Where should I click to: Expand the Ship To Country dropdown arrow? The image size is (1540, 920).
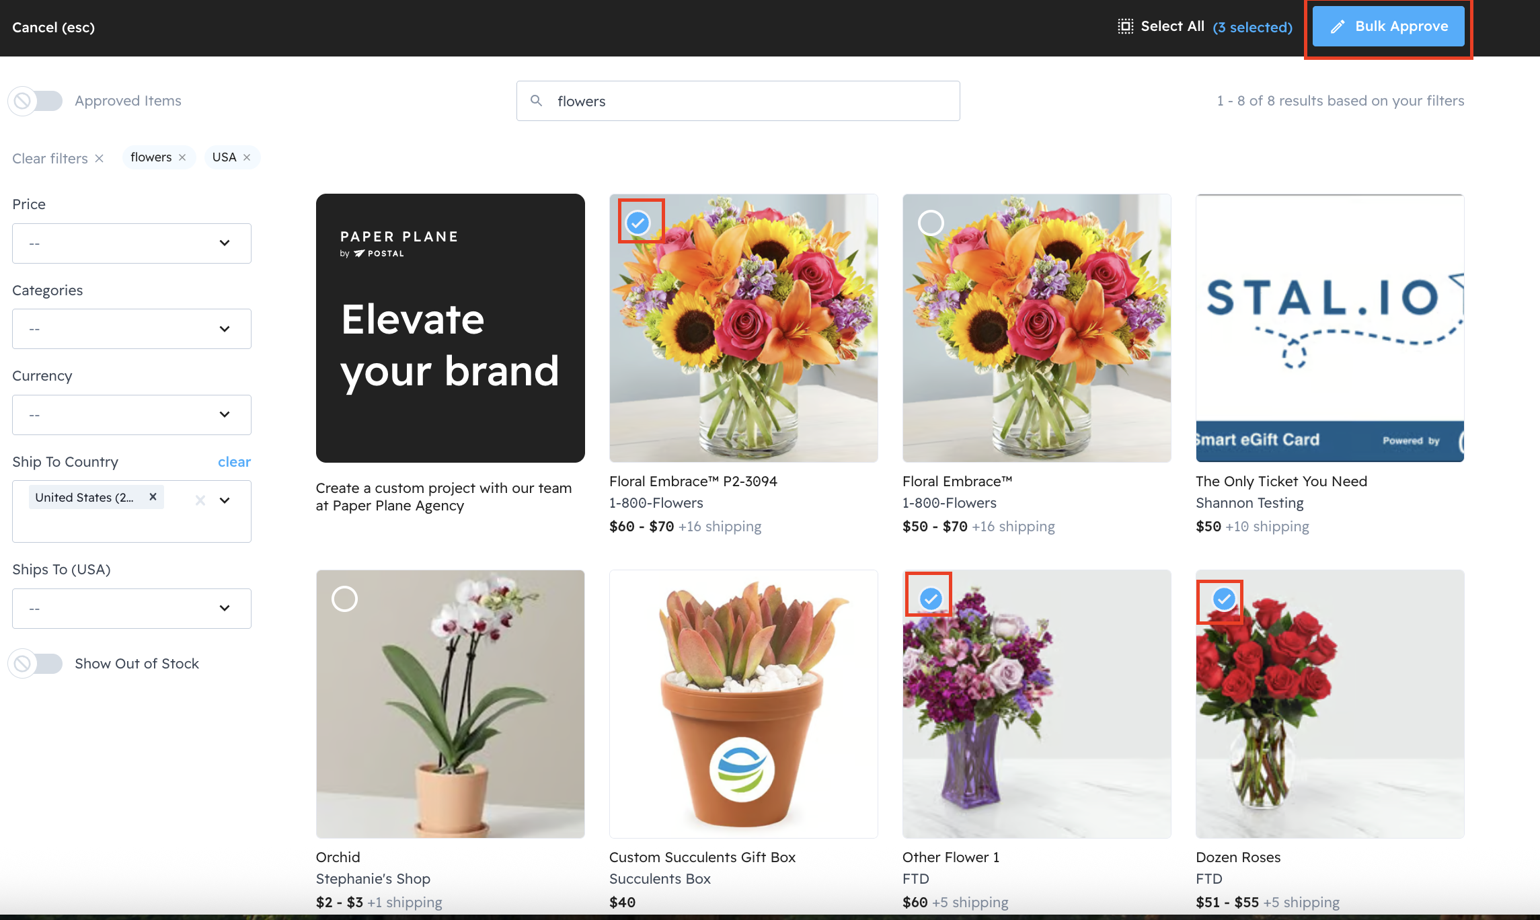pos(225,500)
